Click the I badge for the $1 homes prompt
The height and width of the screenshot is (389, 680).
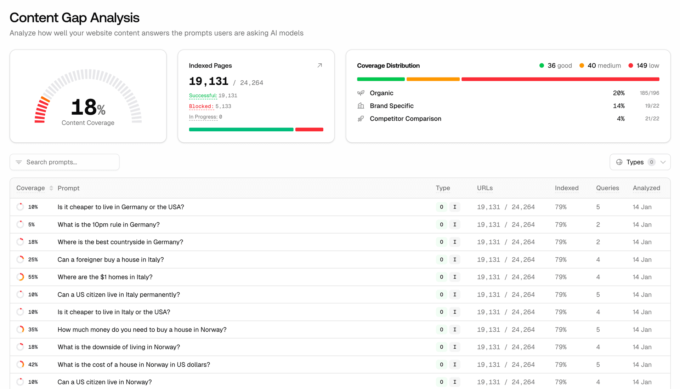[x=455, y=277]
